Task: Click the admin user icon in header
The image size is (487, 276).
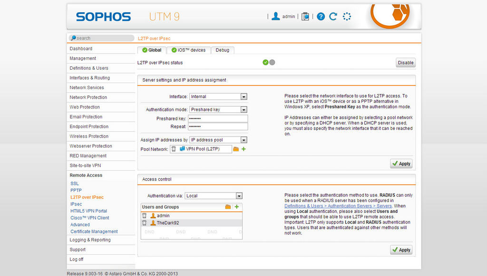Action: (x=275, y=17)
